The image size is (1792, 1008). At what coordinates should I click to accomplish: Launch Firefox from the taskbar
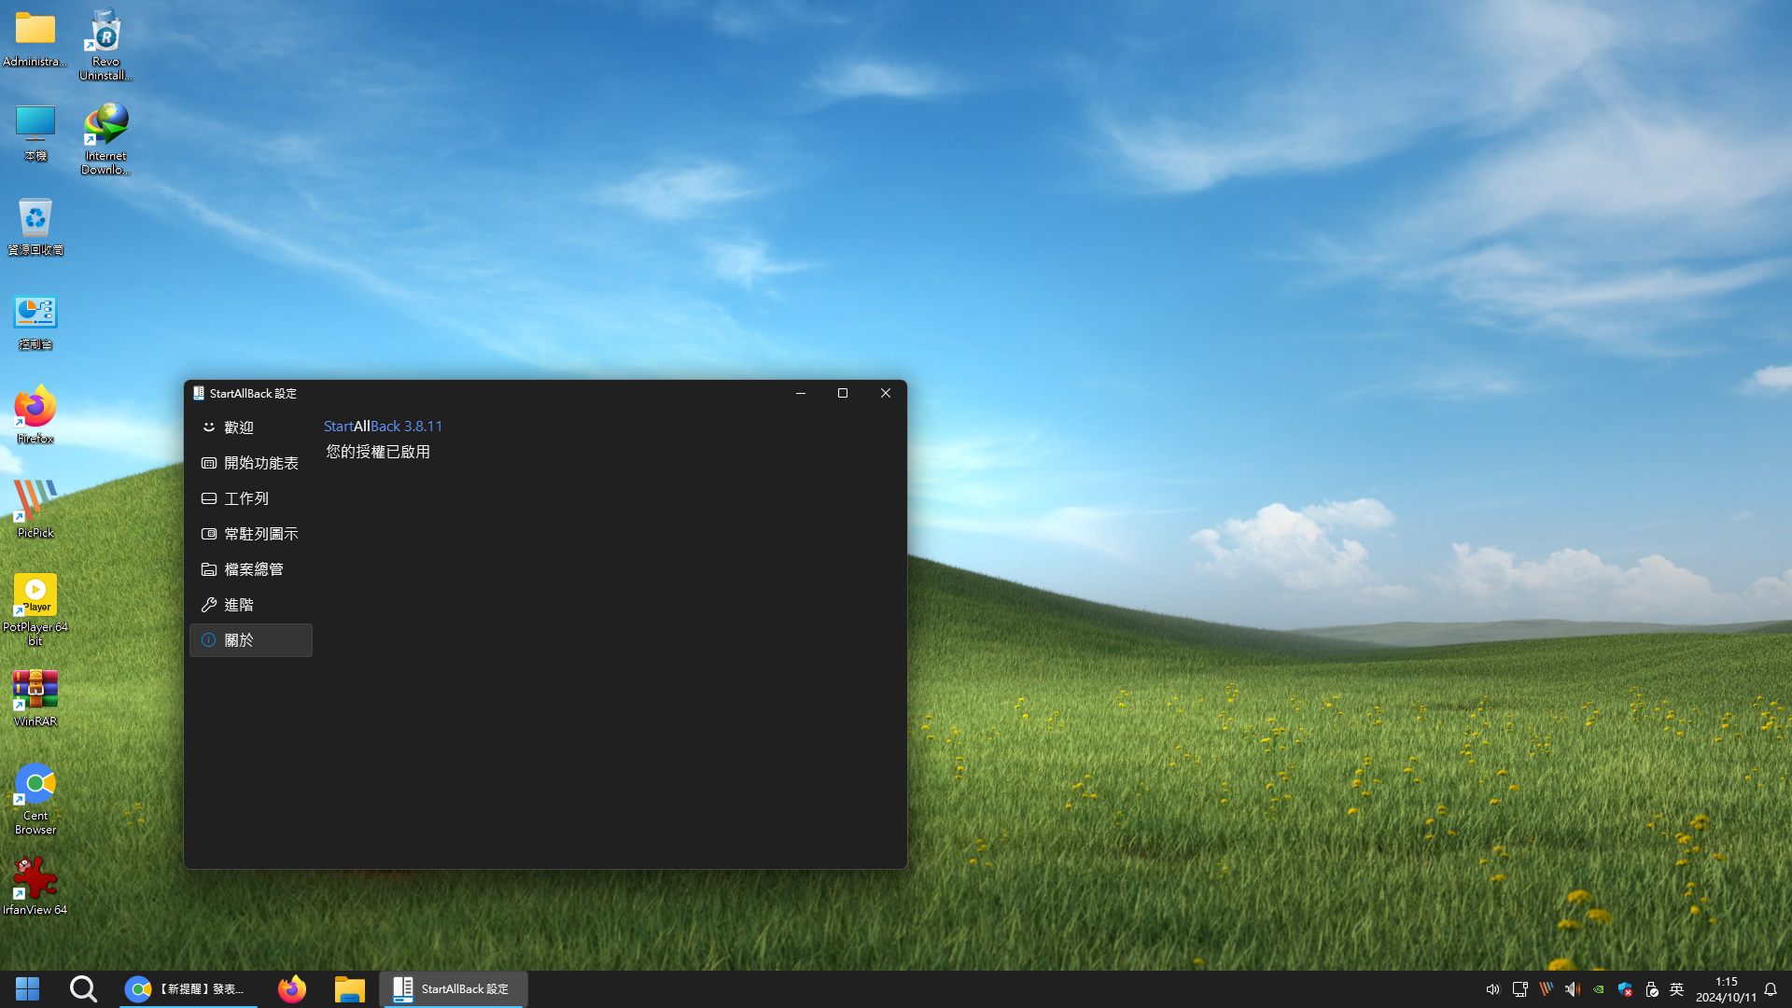coord(292,989)
